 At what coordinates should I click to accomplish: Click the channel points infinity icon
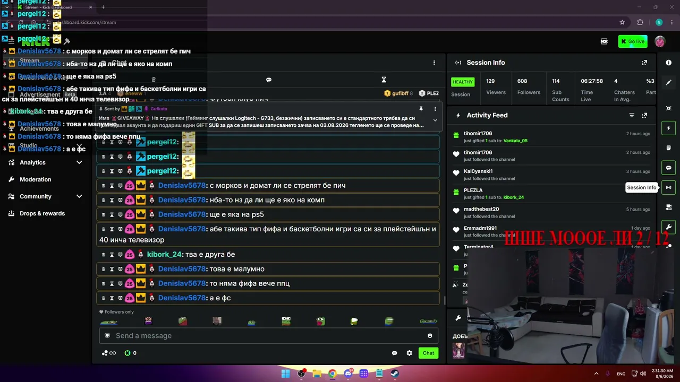[109, 353]
